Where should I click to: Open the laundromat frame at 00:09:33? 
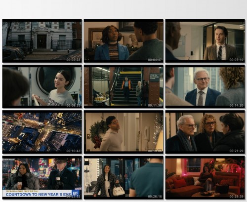42,86
